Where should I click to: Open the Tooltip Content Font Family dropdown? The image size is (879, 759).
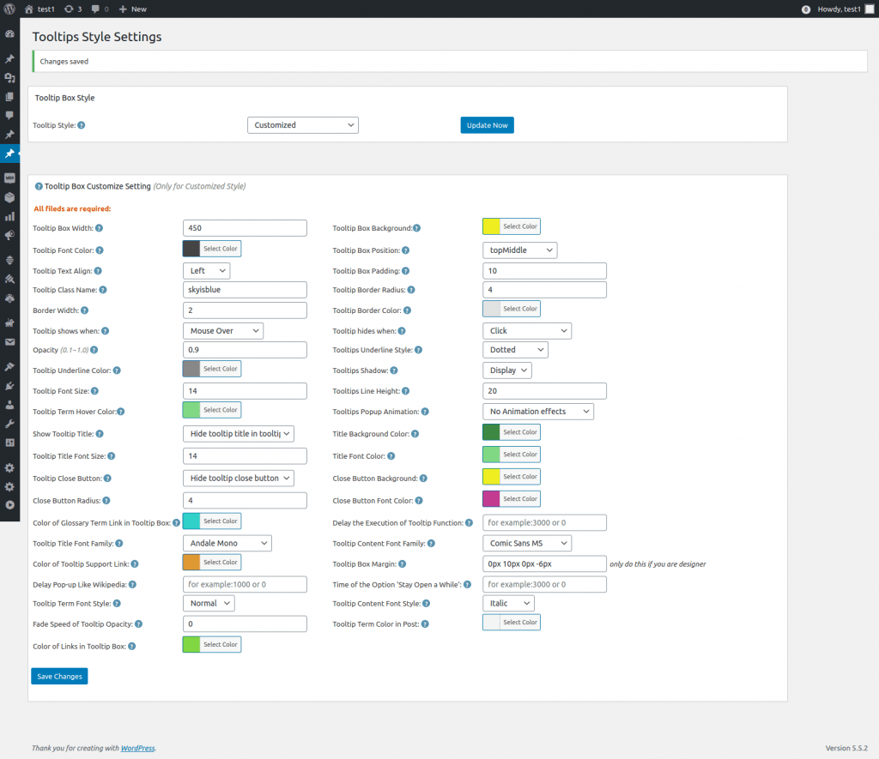click(x=527, y=544)
